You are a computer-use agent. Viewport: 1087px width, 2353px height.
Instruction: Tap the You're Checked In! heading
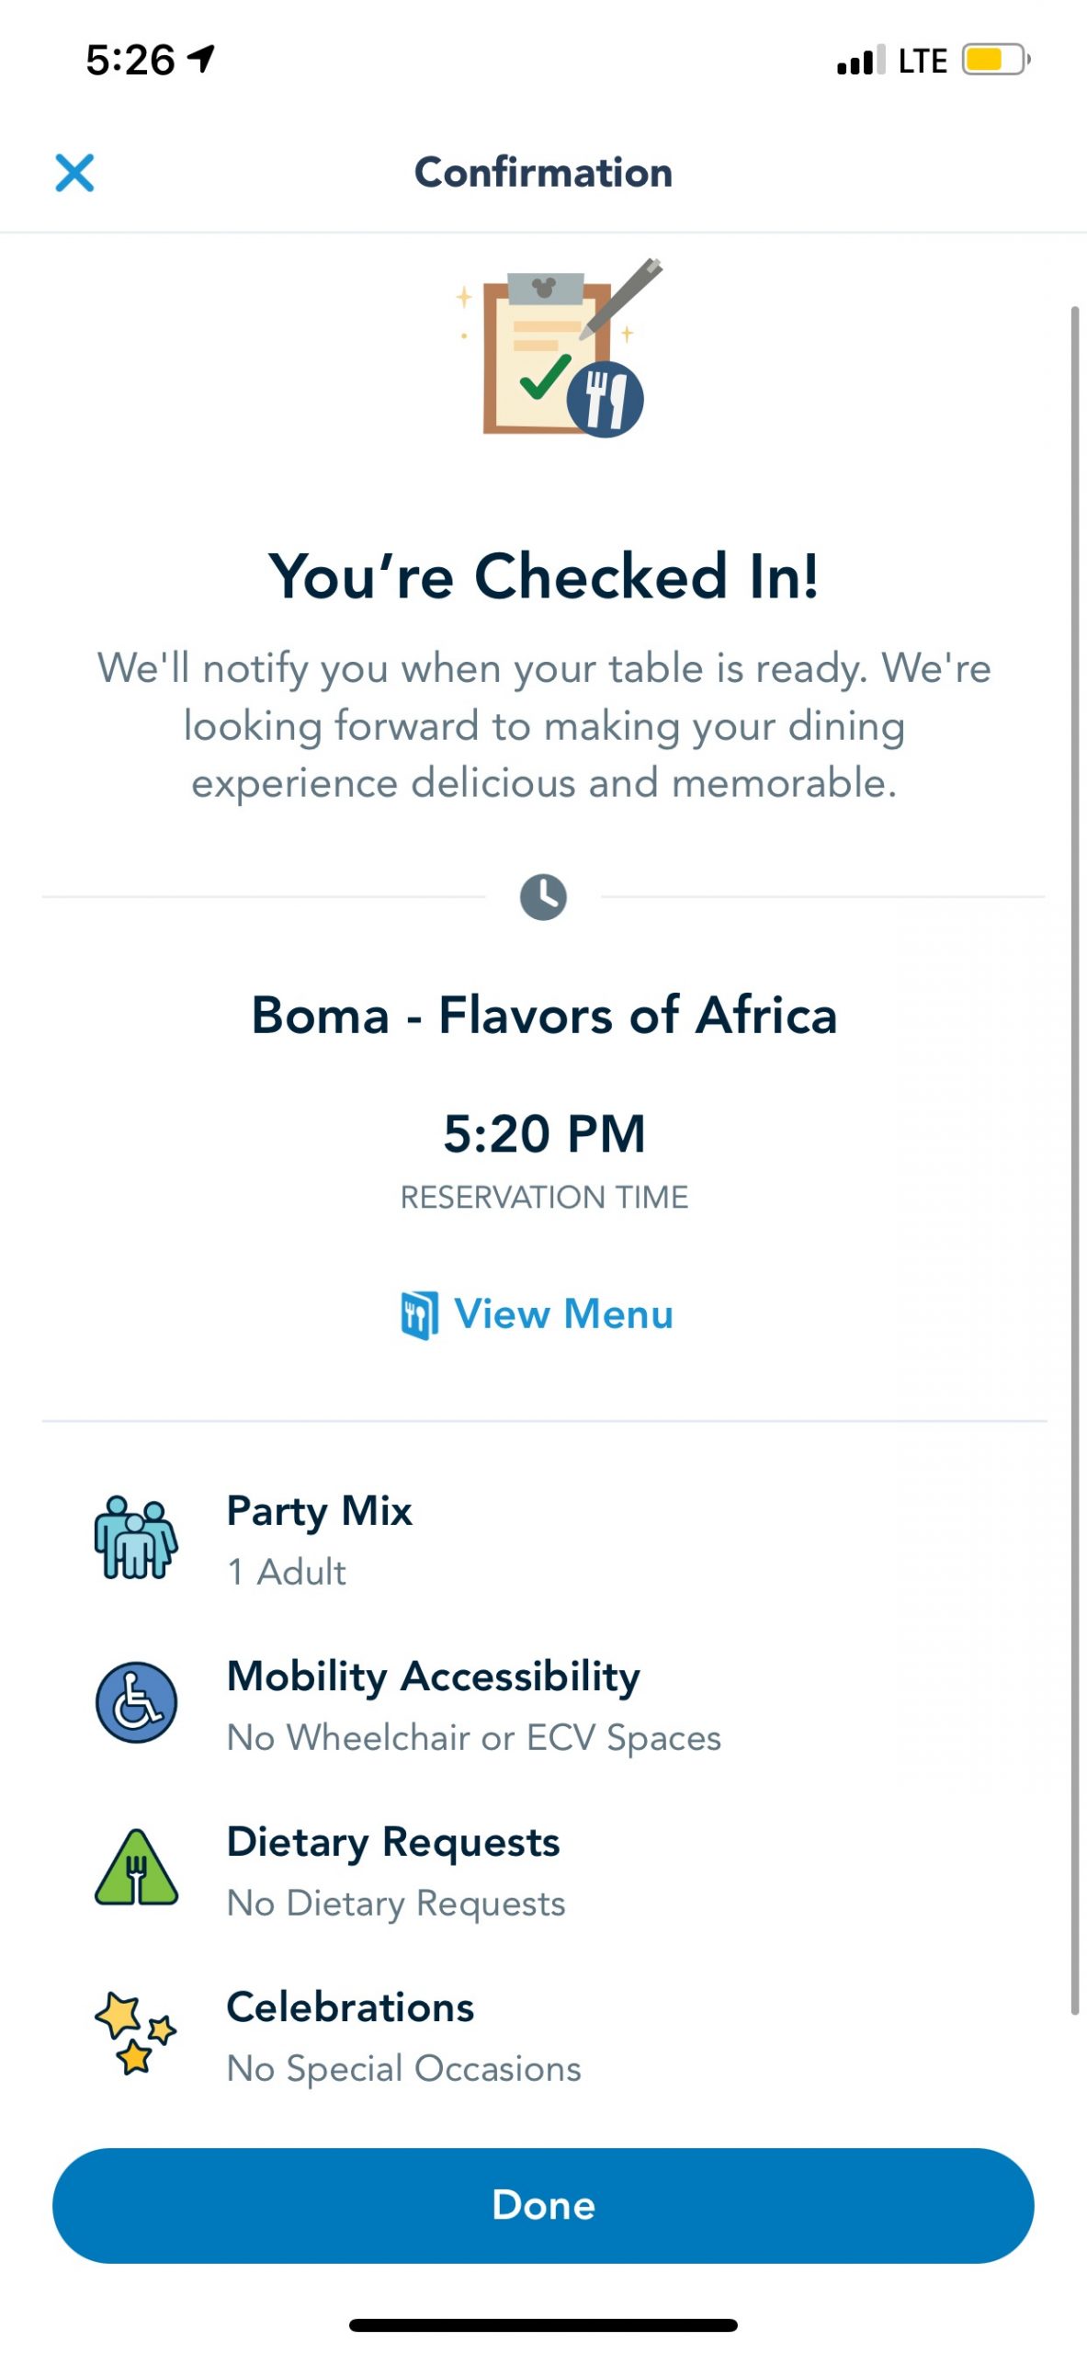(543, 577)
